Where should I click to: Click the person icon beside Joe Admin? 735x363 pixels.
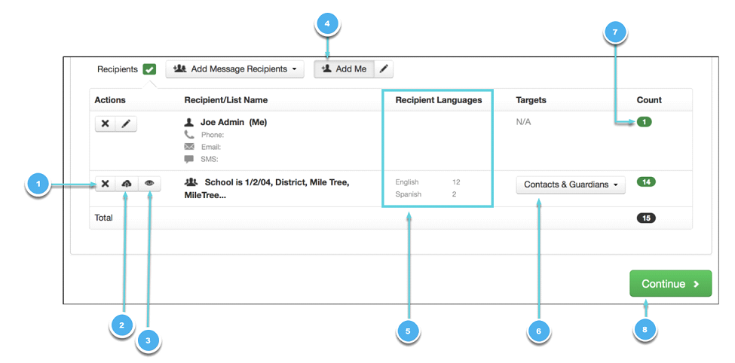(x=189, y=122)
